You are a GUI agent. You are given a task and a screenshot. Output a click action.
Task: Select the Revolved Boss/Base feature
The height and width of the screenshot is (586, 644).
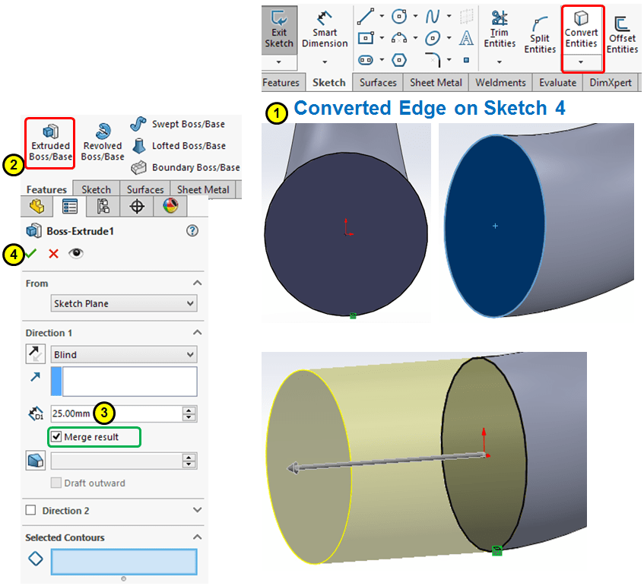(102, 142)
